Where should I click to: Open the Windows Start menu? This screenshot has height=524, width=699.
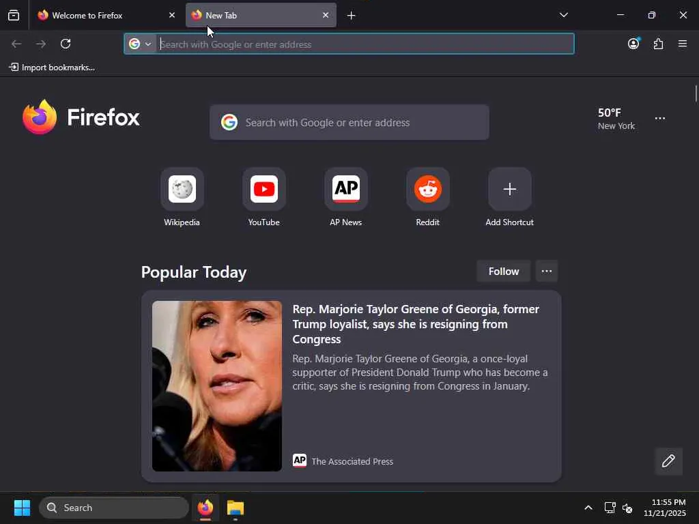coord(22,508)
